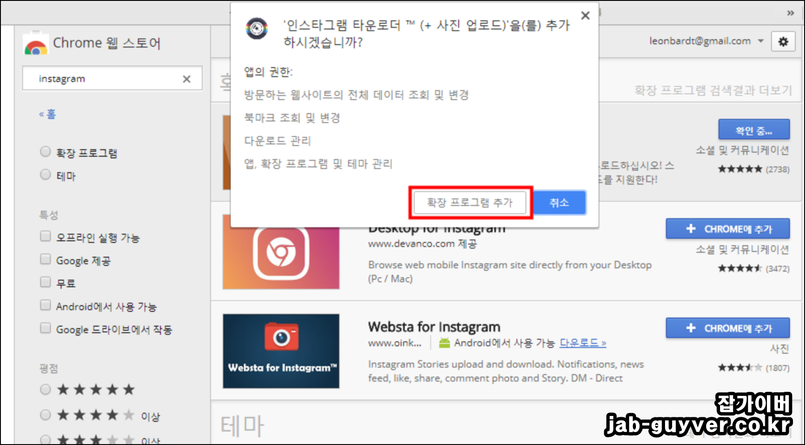Click the 확인 중... button
This screenshot has width=805, height=445.
(x=754, y=130)
